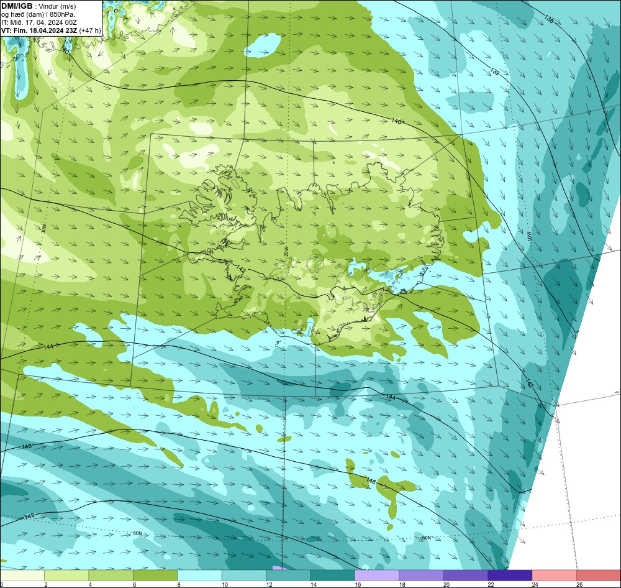The image size is (621, 588).
Task: Click the '136' contour label
Action: click(549, 19)
